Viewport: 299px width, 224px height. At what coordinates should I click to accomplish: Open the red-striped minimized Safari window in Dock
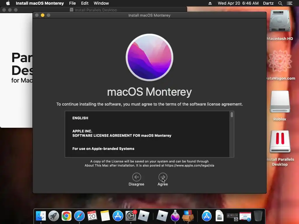[x=245, y=217]
